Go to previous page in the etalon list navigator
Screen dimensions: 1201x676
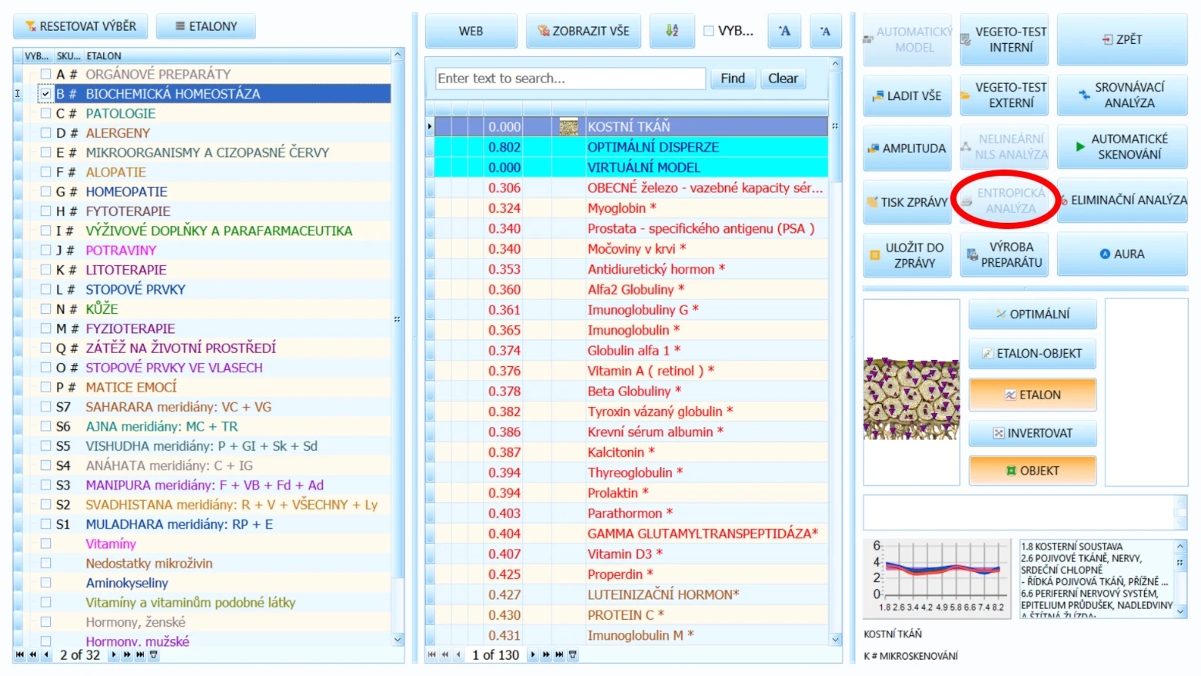[32, 655]
